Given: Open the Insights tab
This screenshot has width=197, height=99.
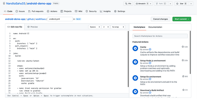Looking at the screenshot, I should click(105, 11).
